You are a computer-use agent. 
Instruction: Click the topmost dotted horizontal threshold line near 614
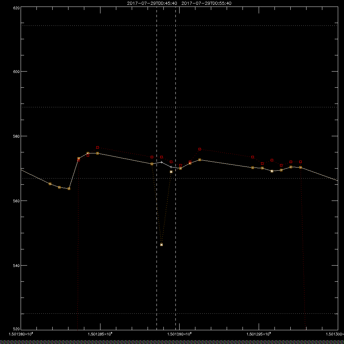(x=179, y=26)
